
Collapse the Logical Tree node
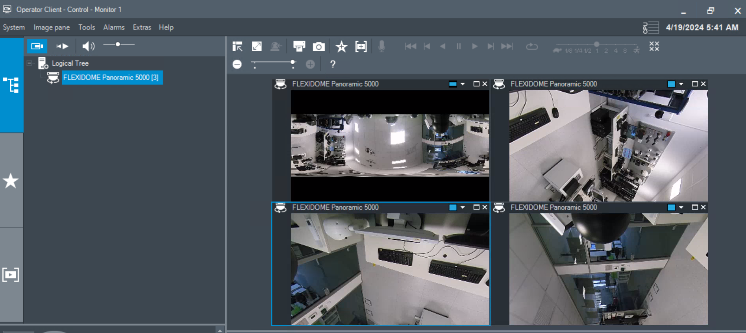tap(29, 63)
